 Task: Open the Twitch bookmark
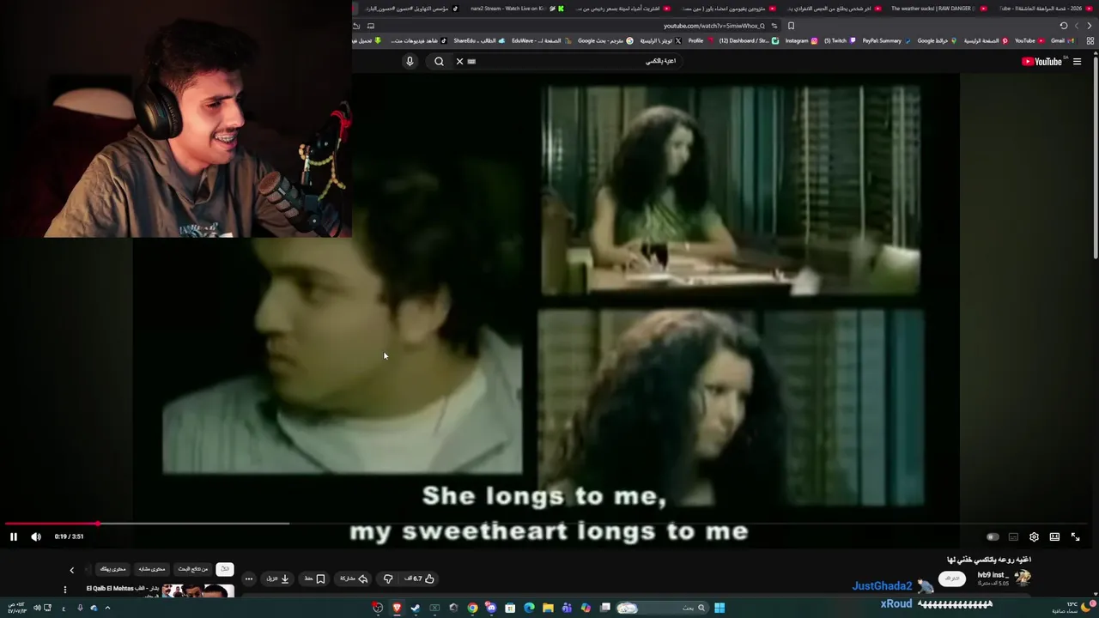[839, 40]
